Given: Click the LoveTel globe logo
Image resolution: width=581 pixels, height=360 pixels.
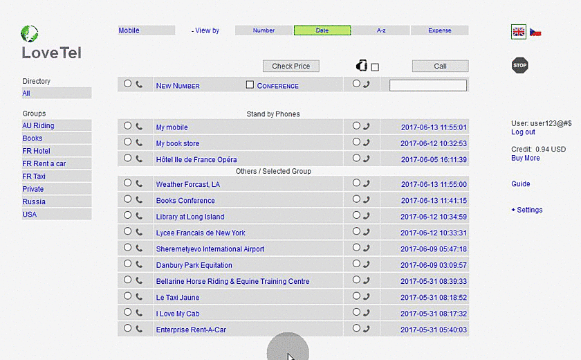Looking at the screenshot, I should [30, 33].
